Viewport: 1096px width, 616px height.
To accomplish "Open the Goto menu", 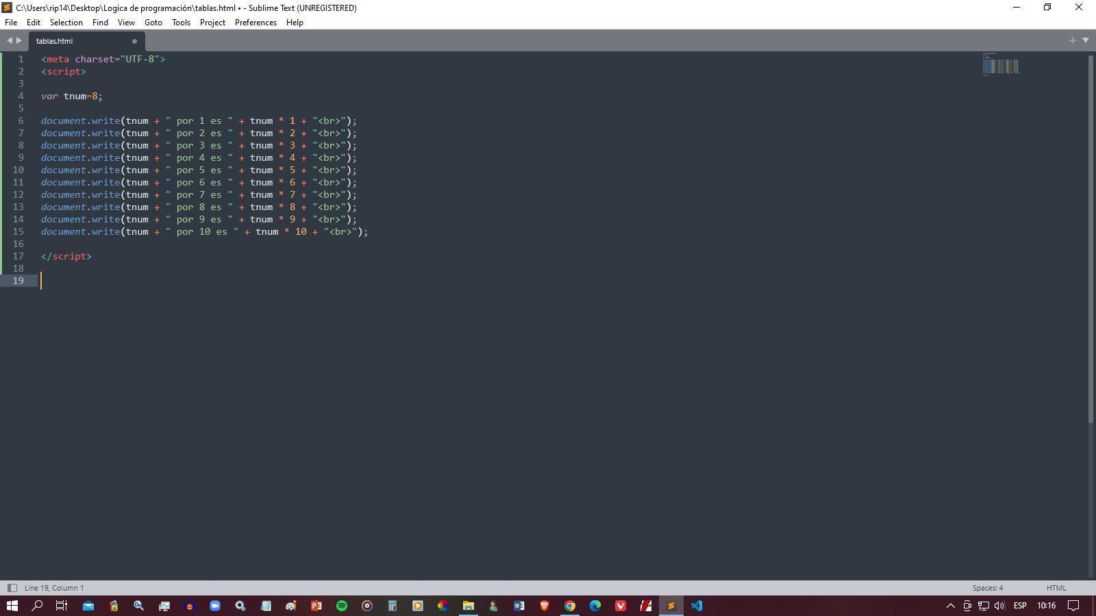I will pyautogui.click(x=153, y=23).
